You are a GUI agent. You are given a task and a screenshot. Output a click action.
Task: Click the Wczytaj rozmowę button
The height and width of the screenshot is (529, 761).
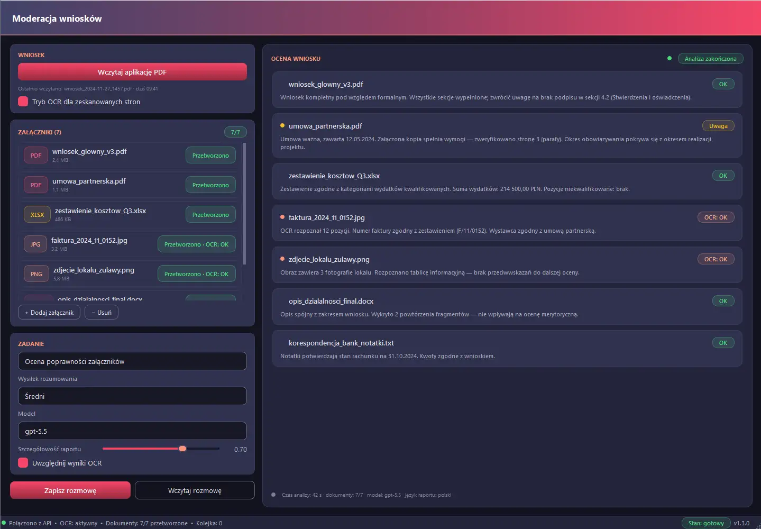[x=195, y=490]
